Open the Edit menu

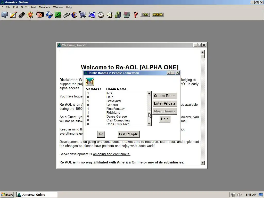pos(15,7)
